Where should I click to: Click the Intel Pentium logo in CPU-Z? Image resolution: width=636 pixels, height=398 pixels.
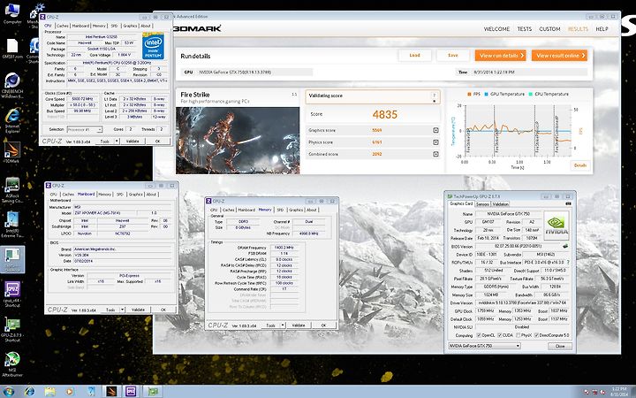coord(154,46)
